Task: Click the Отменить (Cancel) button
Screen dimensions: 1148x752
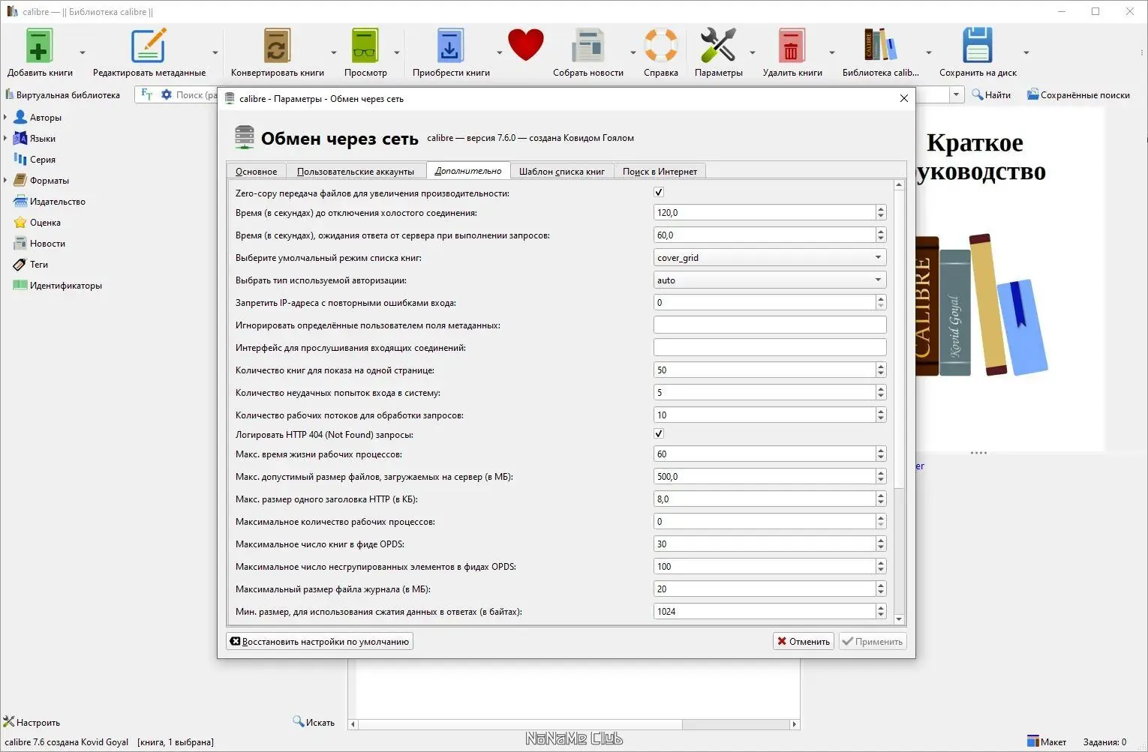Action: pyautogui.click(x=804, y=642)
